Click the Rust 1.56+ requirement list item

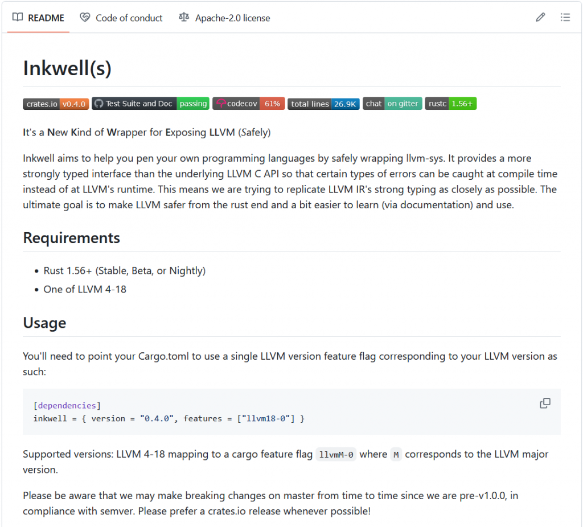[124, 271]
